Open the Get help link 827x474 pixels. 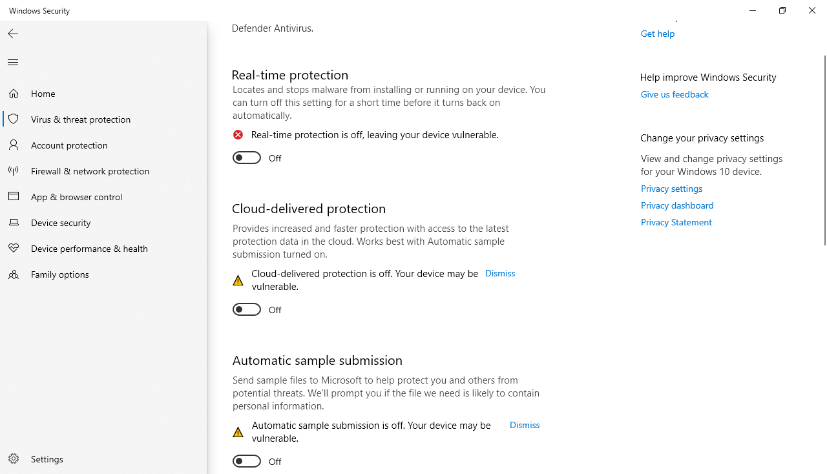pos(658,34)
